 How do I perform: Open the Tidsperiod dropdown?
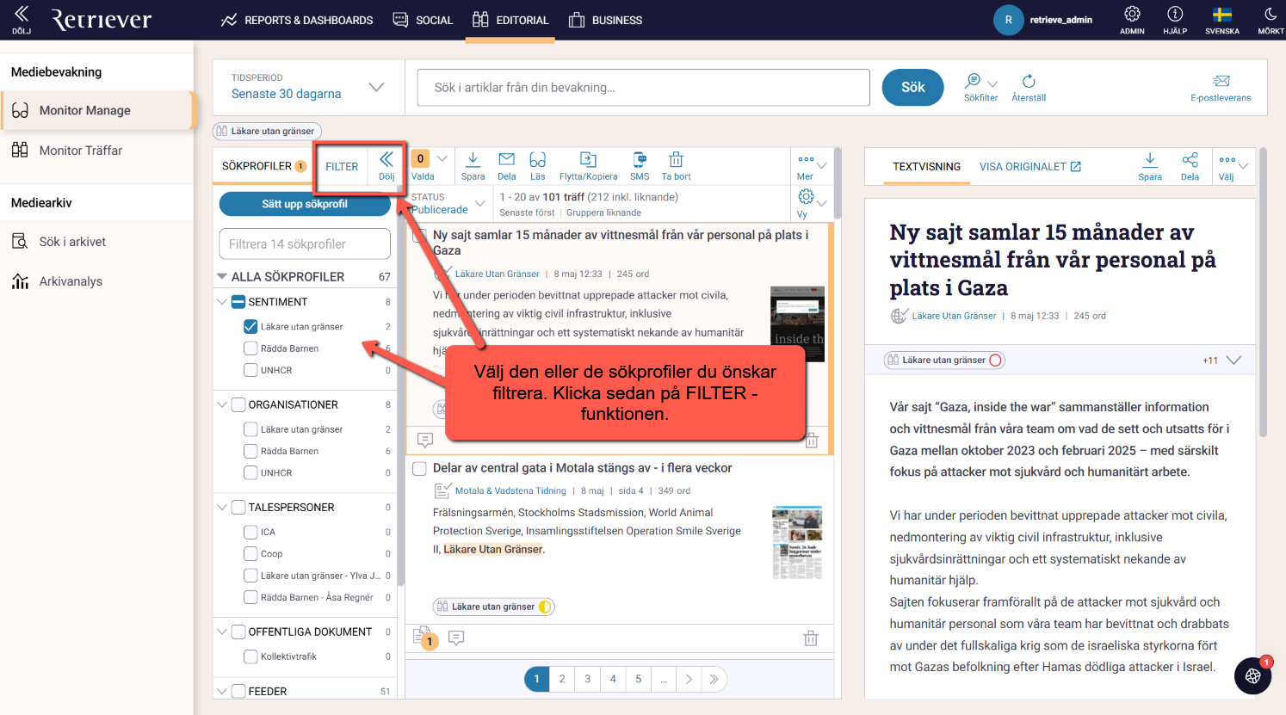tap(308, 87)
